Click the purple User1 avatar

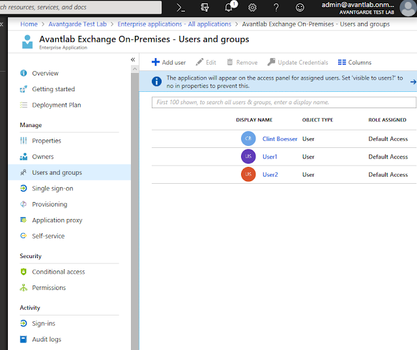tap(248, 156)
